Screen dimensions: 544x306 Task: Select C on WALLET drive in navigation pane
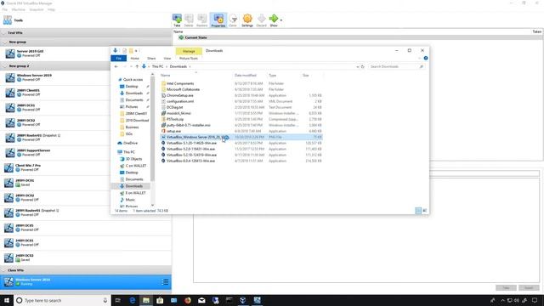pyautogui.click(x=136, y=166)
